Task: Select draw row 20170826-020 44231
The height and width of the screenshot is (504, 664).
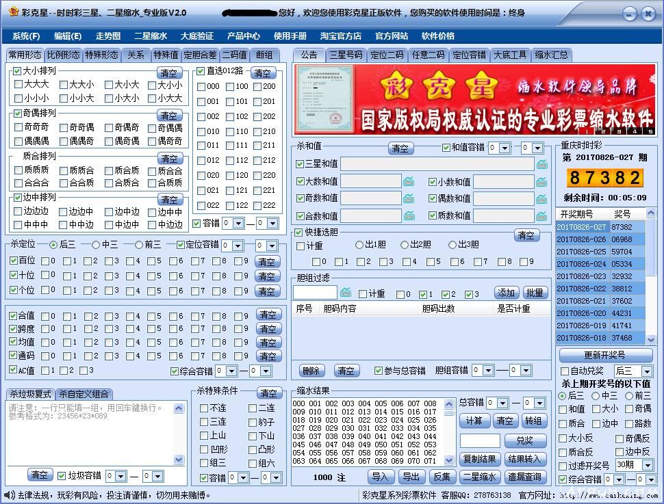Action: [x=600, y=313]
